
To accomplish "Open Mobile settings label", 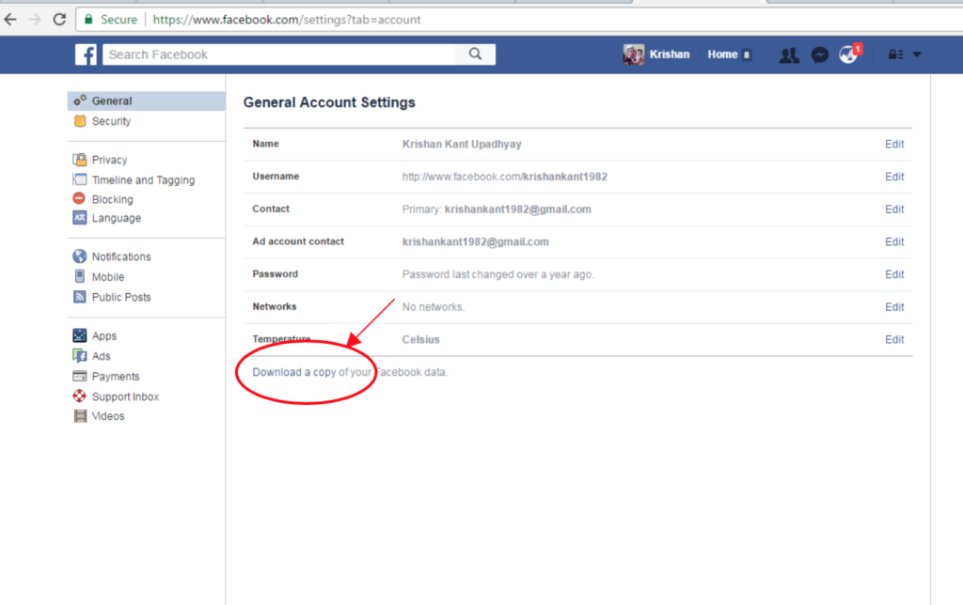I will pos(108,277).
